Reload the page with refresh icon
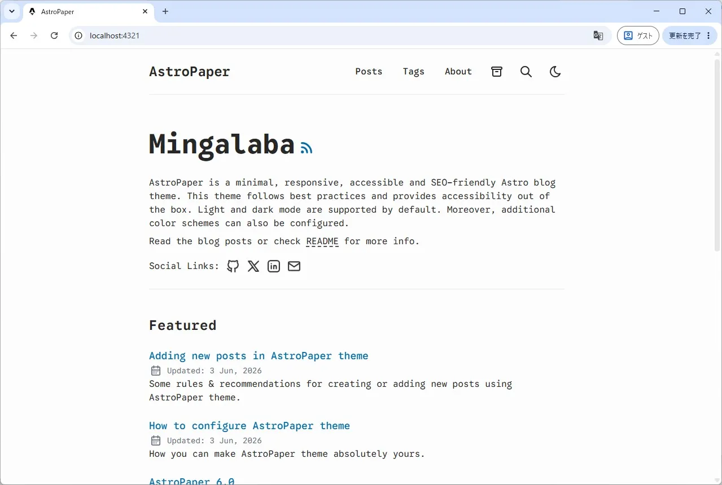The height and width of the screenshot is (485, 722). coord(54,36)
